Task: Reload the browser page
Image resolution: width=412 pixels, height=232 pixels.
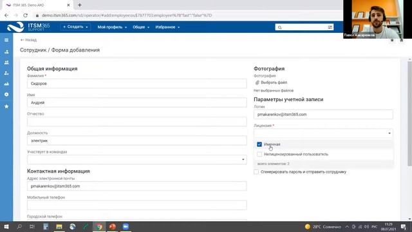Action: pyautogui.click(x=25, y=15)
